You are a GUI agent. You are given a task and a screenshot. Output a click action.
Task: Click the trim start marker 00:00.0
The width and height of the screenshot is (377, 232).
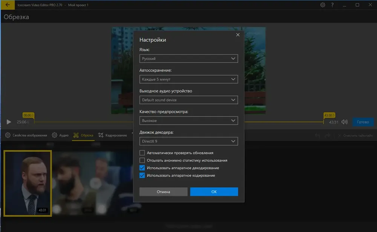28,115
